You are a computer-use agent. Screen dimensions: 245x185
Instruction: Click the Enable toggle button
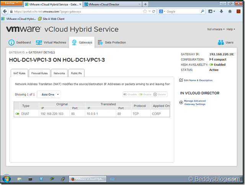pyautogui.click(x=145, y=94)
